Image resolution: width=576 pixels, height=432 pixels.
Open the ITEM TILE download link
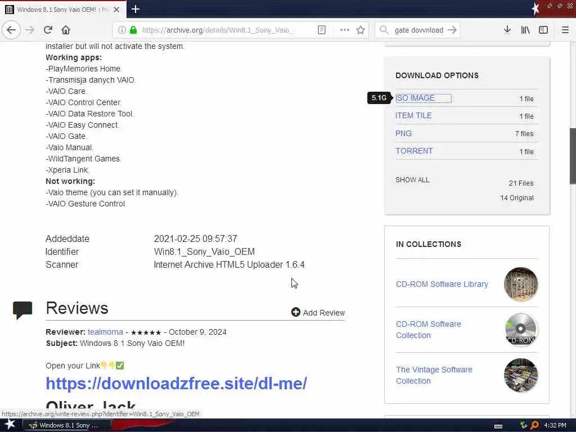413,116
